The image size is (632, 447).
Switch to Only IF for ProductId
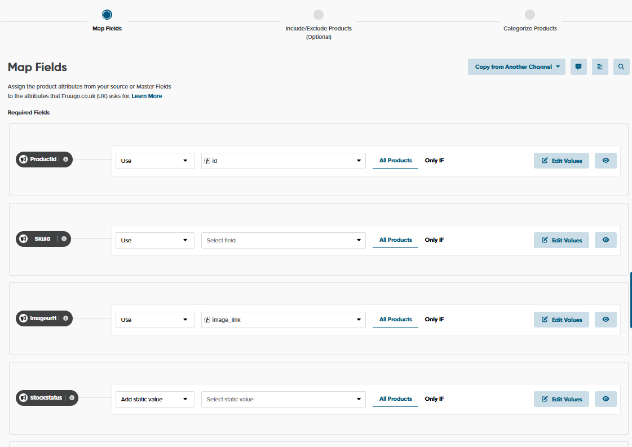tap(434, 161)
